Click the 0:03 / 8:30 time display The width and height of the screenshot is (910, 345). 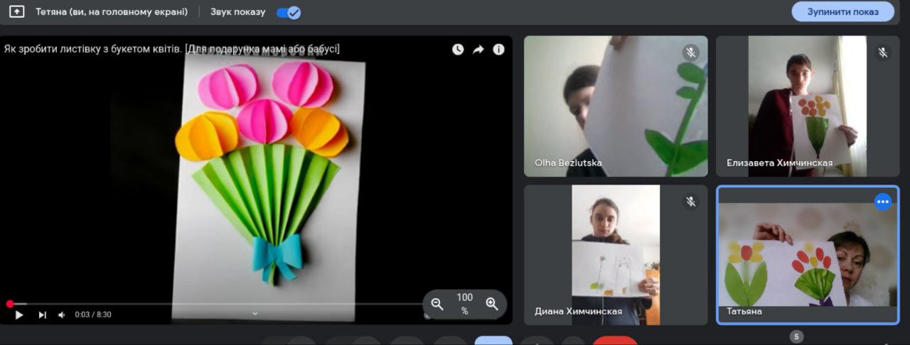coord(93,314)
